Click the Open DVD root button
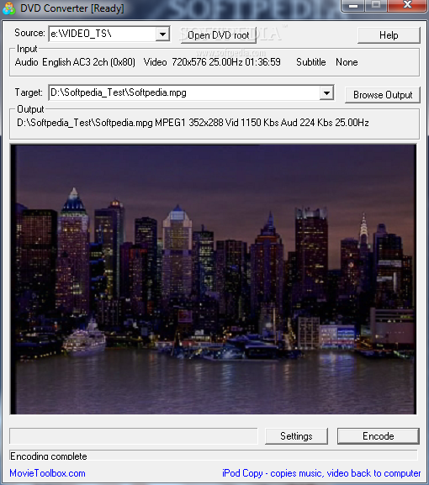Image resolution: width=429 pixels, height=485 pixels. coord(219,35)
